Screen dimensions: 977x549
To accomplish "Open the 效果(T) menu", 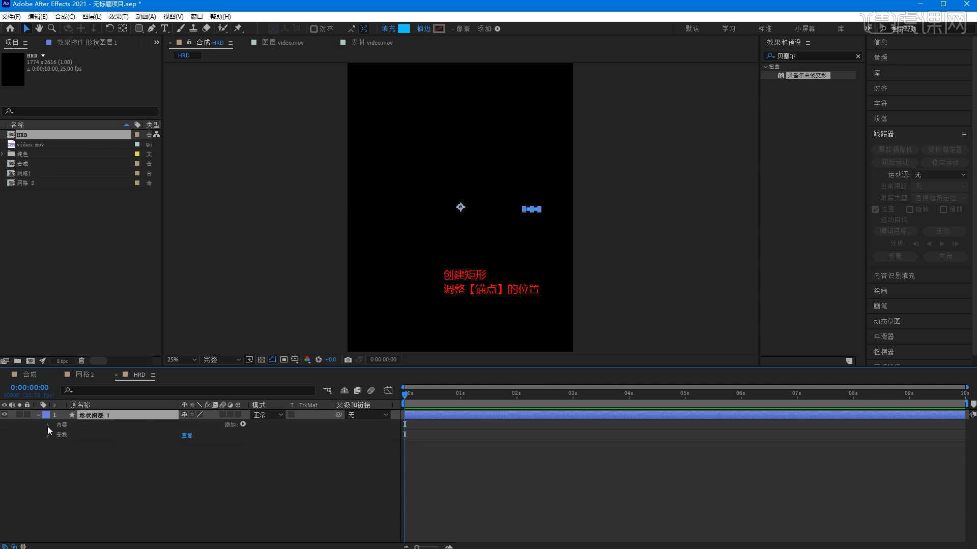I will [x=118, y=16].
